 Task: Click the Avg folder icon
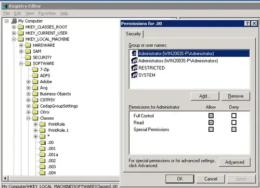coord(35,88)
